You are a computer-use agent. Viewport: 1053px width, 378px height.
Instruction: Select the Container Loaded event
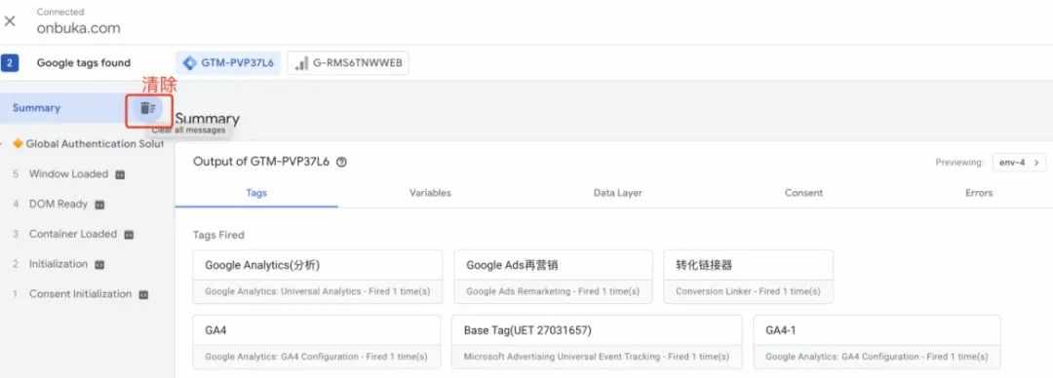click(x=72, y=235)
